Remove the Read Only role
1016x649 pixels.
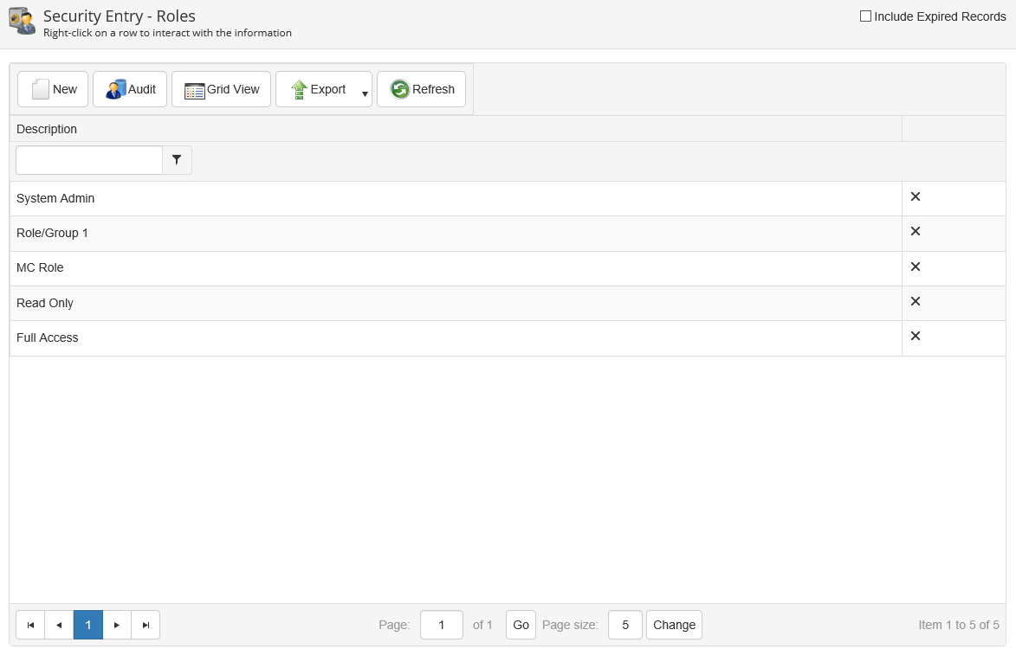point(915,301)
